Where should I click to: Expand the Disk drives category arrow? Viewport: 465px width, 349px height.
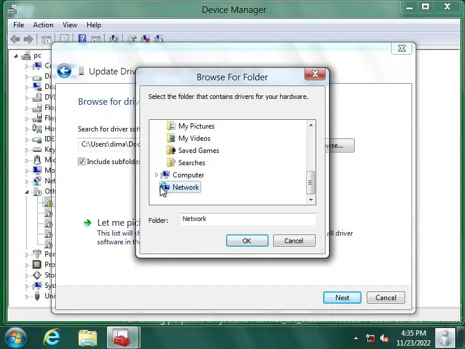coord(27,77)
